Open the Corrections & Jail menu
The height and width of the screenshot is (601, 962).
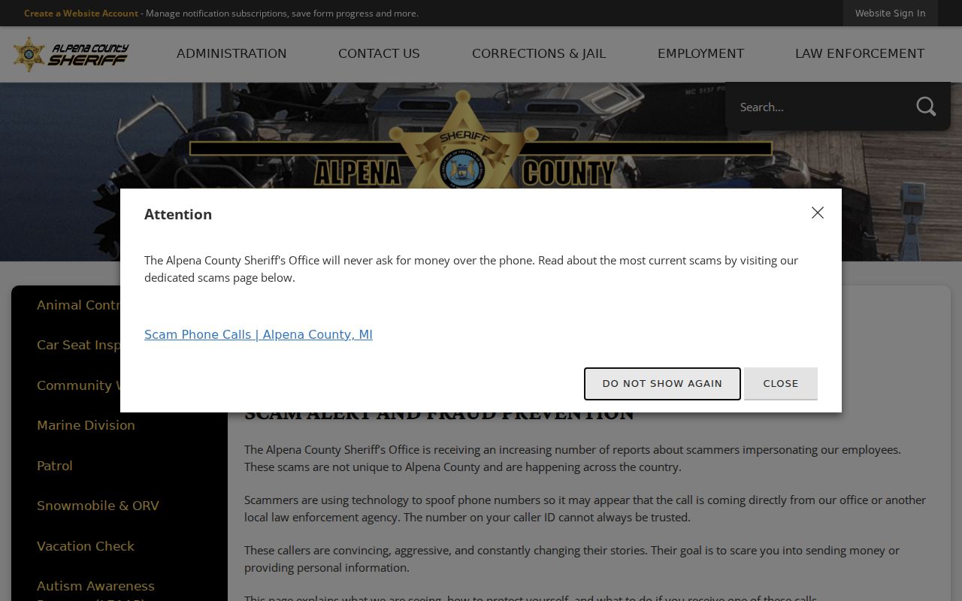tap(539, 54)
